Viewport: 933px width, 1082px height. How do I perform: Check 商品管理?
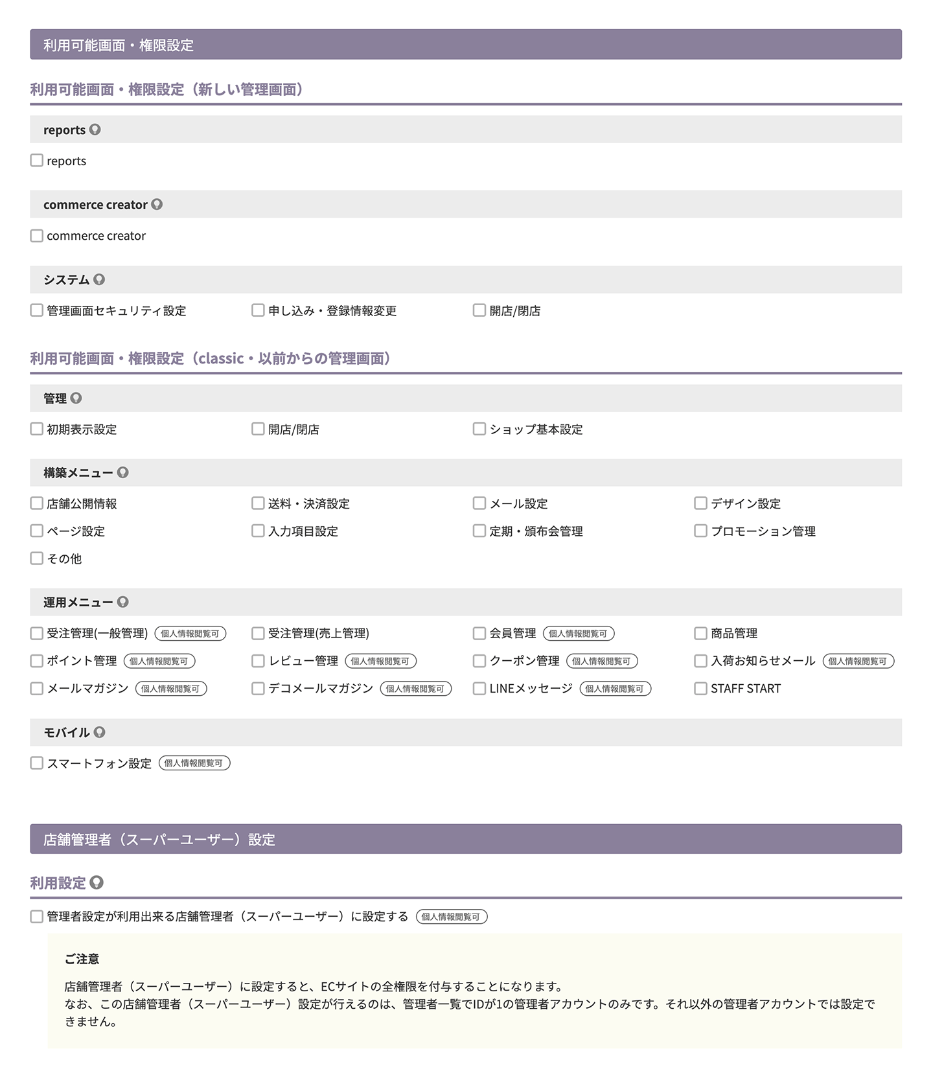coord(700,633)
